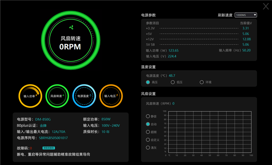Choose the 清灰 fan mode
272x165 pixels.
click(148, 147)
